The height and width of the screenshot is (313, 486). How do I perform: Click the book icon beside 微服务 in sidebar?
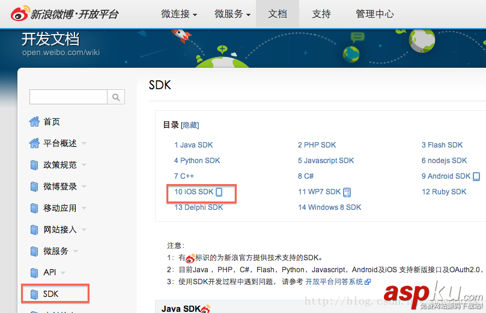tap(34, 251)
